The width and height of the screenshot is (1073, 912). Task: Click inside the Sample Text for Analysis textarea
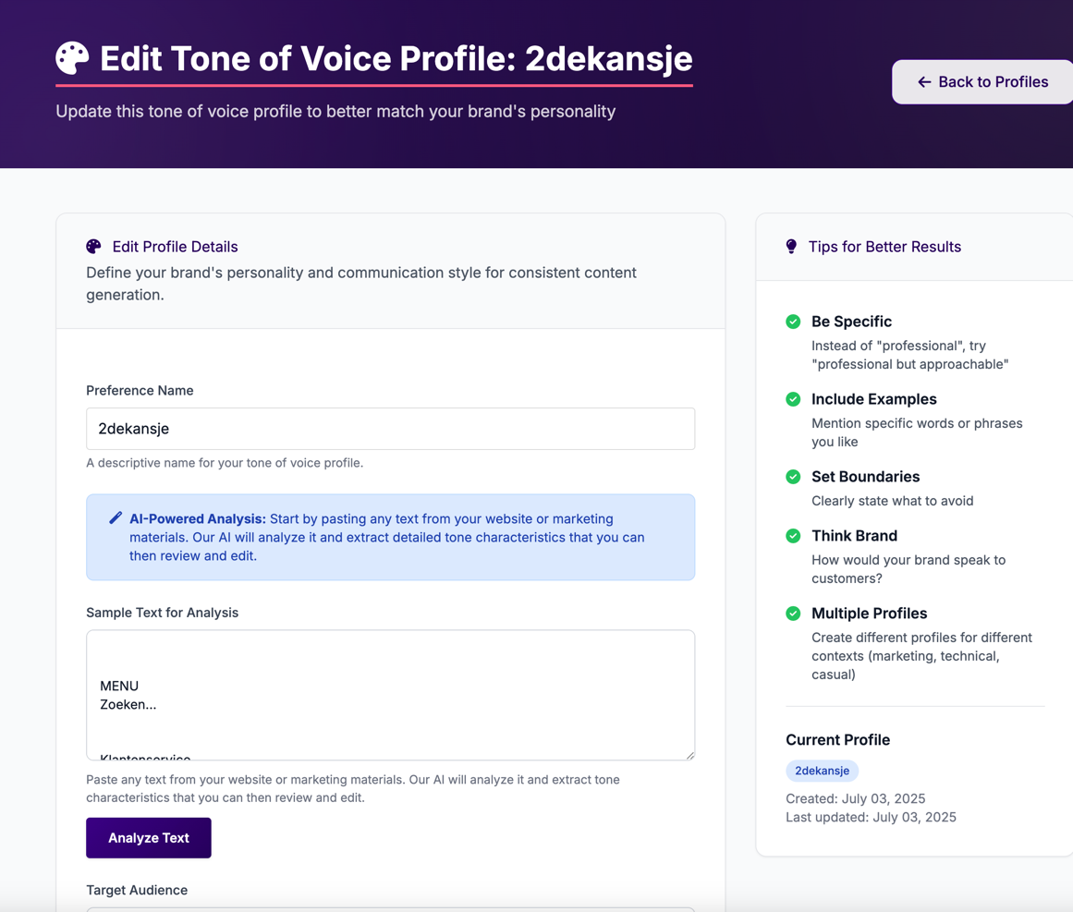click(x=390, y=693)
